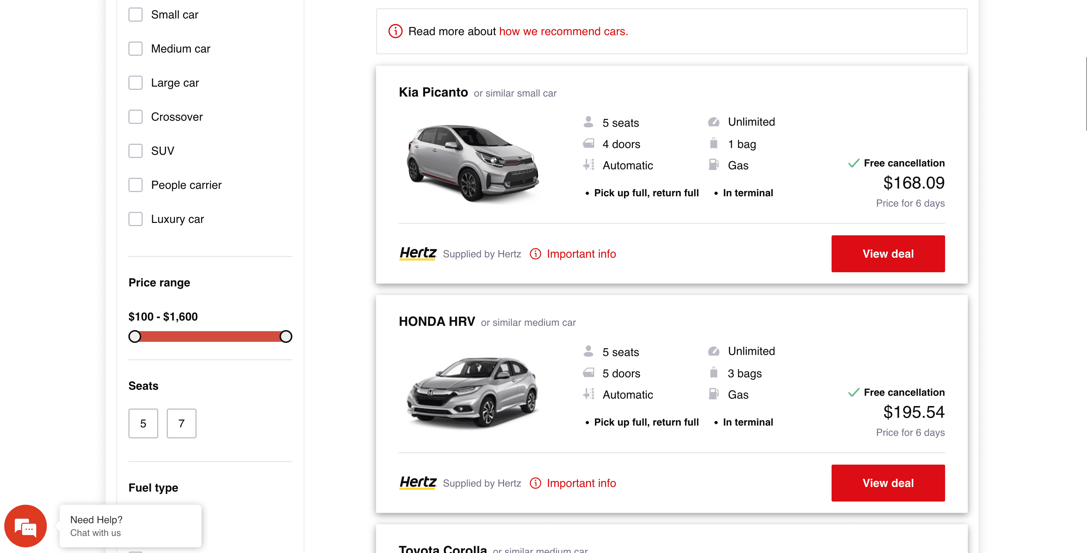
Task: Check the Small car filter
Action: tap(136, 15)
